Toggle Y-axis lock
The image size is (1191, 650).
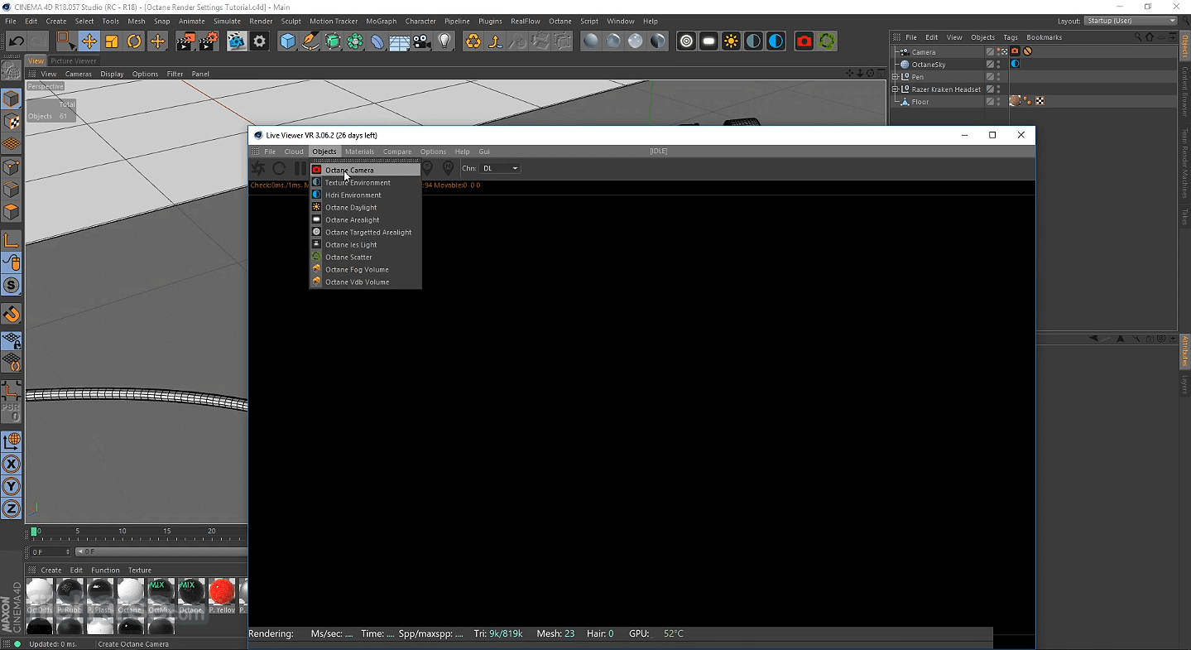pyautogui.click(x=12, y=487)
